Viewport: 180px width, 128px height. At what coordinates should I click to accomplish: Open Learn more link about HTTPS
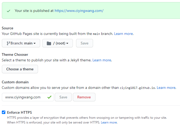pos(109,122)
